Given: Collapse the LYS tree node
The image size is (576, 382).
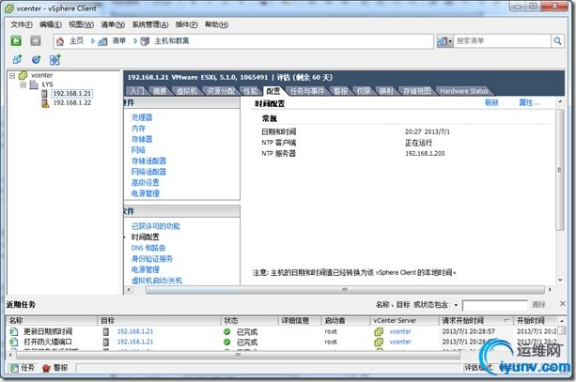Looking at the screenshot, I should pyautogui.click(x=23, y=84).
